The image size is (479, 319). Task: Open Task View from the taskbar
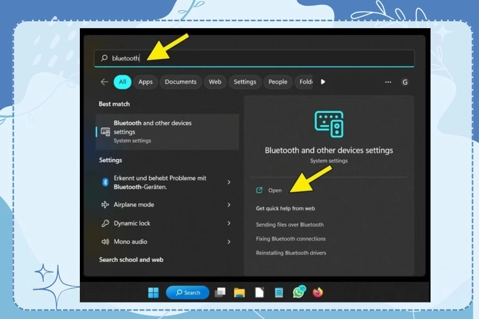220,292
